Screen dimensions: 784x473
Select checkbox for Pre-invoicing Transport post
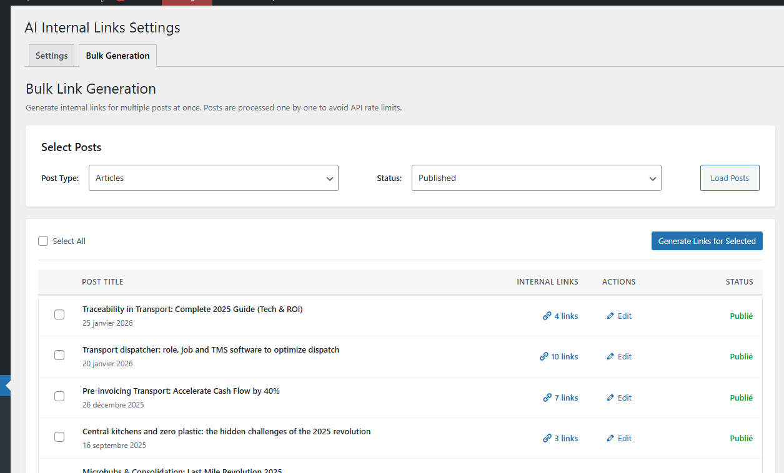tap(59, 396)
